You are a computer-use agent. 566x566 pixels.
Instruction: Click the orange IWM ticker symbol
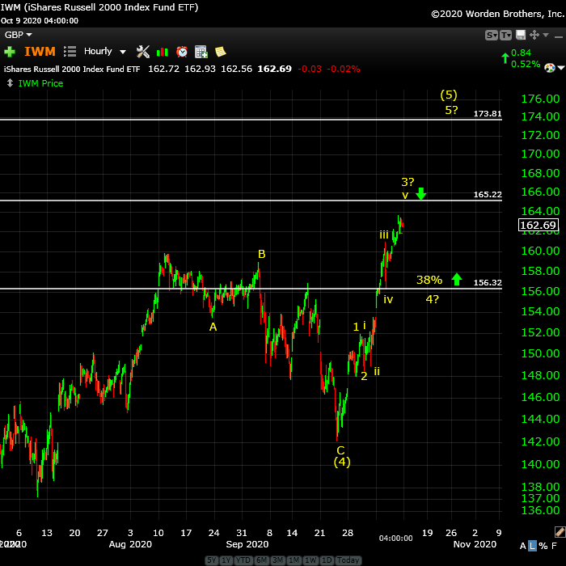click(x=40, y=52)
